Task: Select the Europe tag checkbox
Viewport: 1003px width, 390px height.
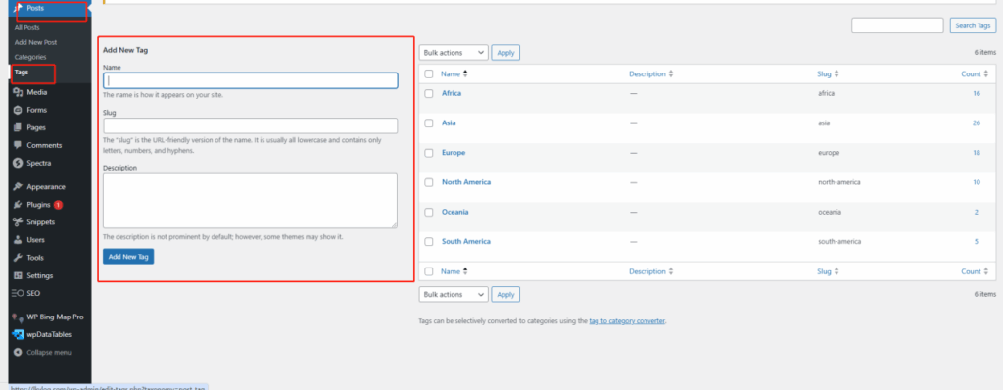Action: point(429,153)
